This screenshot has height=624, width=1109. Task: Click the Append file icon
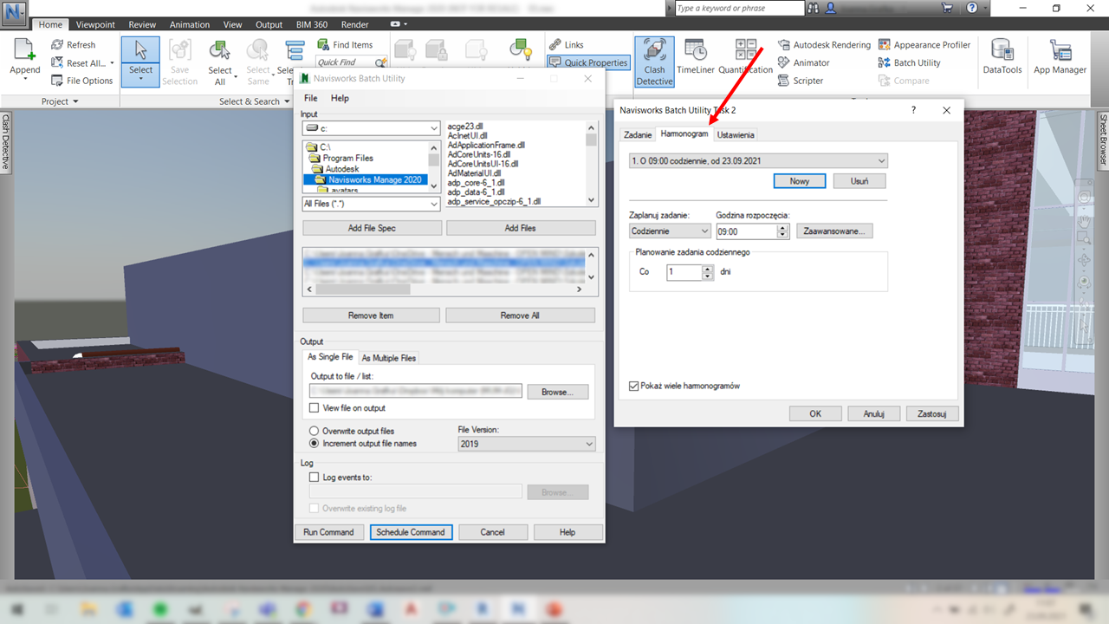pos(25,59)
